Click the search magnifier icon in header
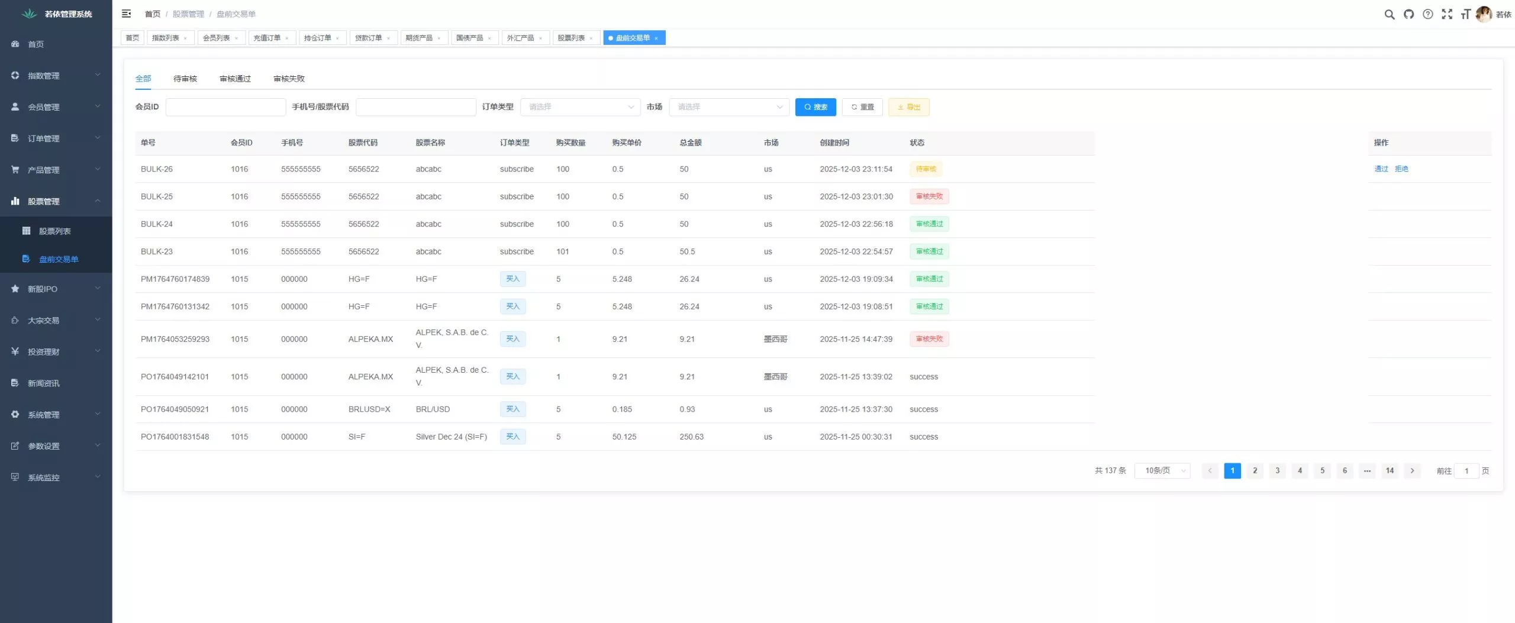 click(1389, 14)
